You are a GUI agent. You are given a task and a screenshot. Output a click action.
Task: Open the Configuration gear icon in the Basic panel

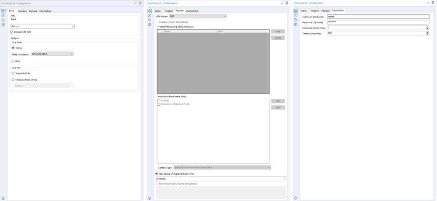[x=3, y=11]
